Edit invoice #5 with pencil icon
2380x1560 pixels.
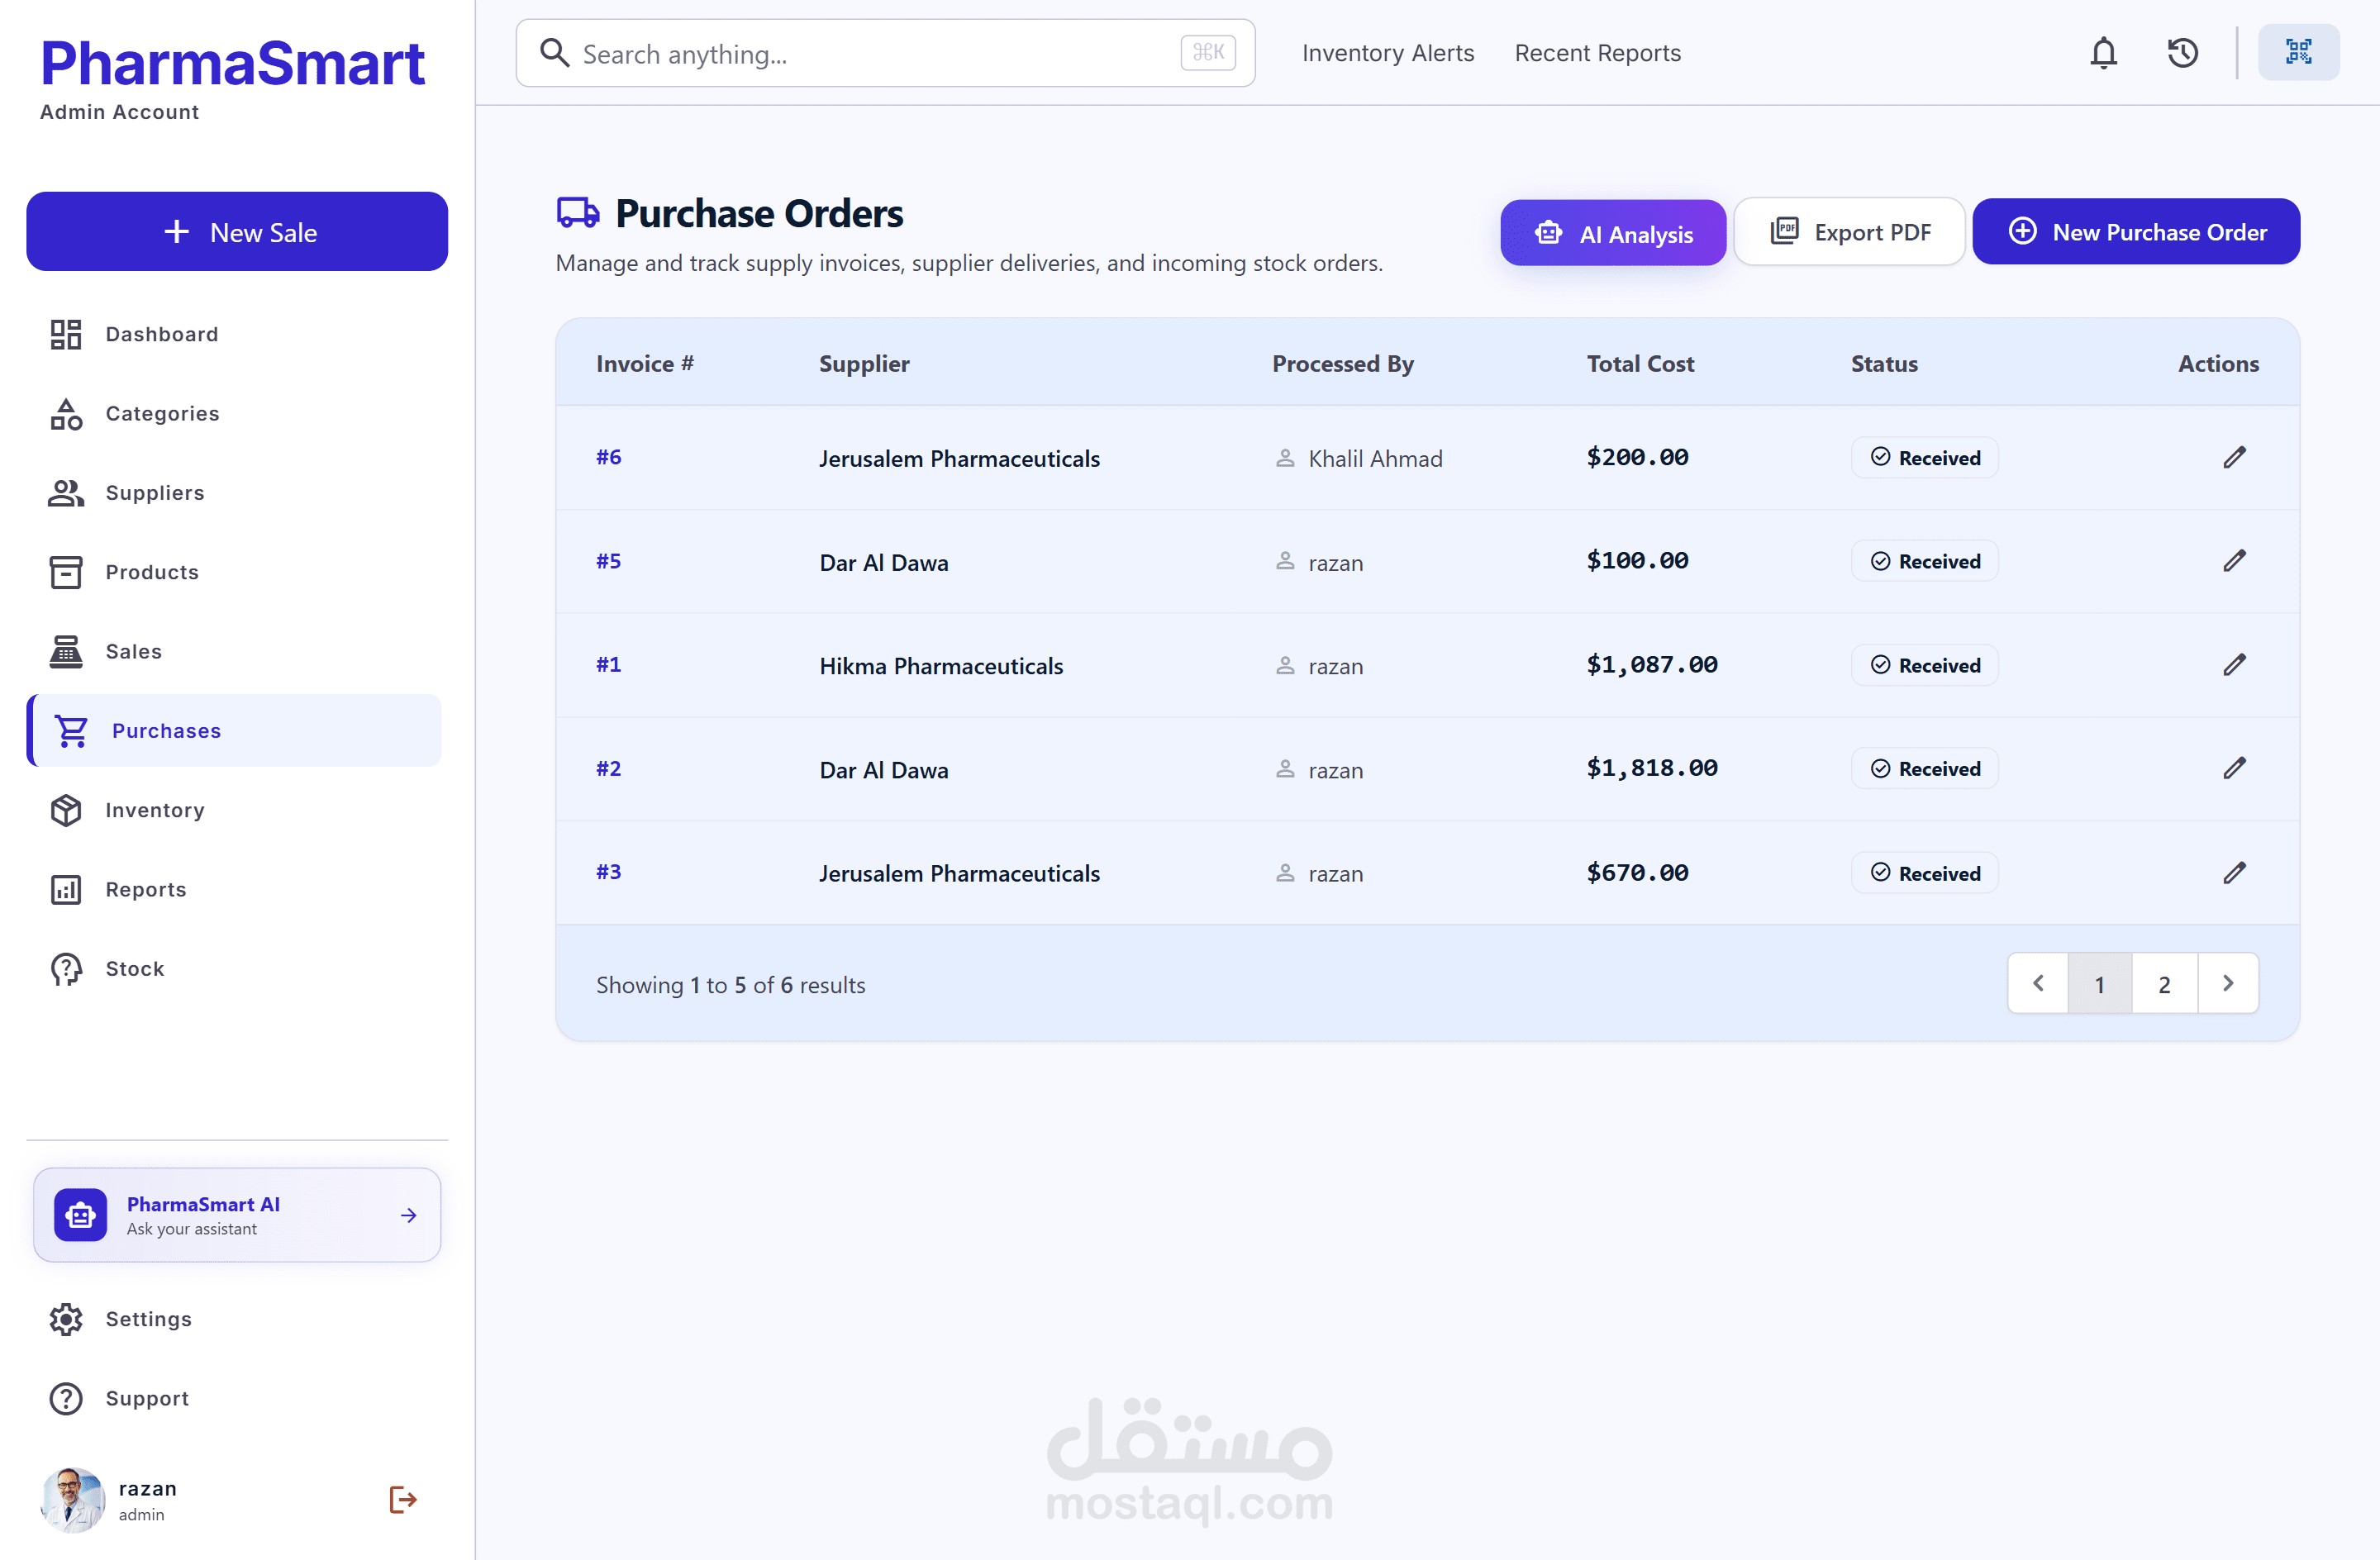2234,561
